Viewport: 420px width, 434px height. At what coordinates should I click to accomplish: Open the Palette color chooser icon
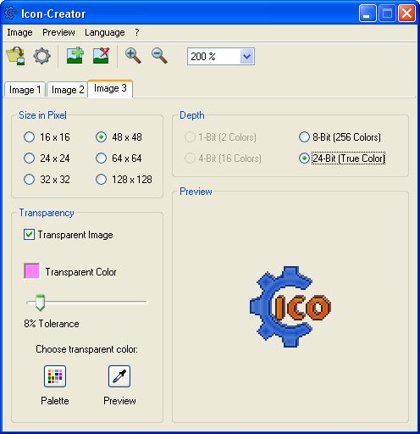(55, 376)
